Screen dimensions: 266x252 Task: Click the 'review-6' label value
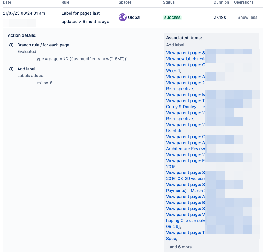[x=44, y=83]
